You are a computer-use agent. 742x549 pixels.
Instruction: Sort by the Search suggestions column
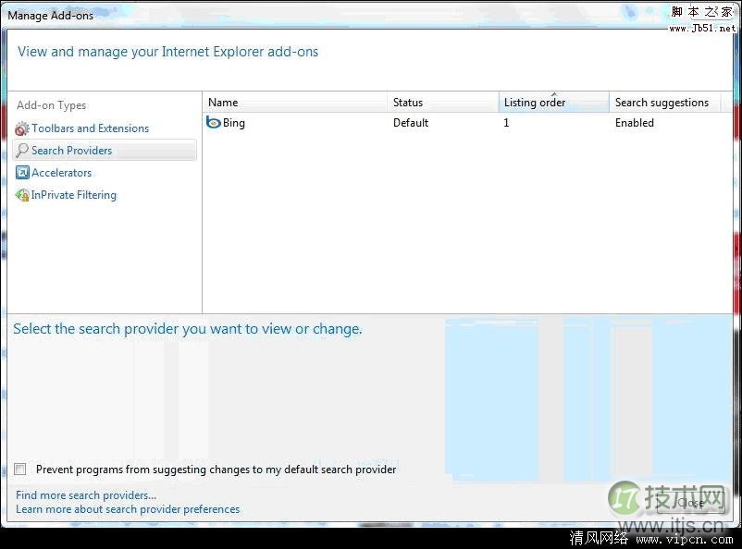pos(659,102)
